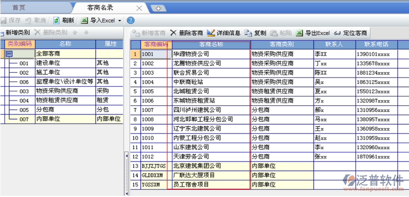Open the dropdown arrow beside 导入Excel
The image size is (409, 197).
(119, 21)
